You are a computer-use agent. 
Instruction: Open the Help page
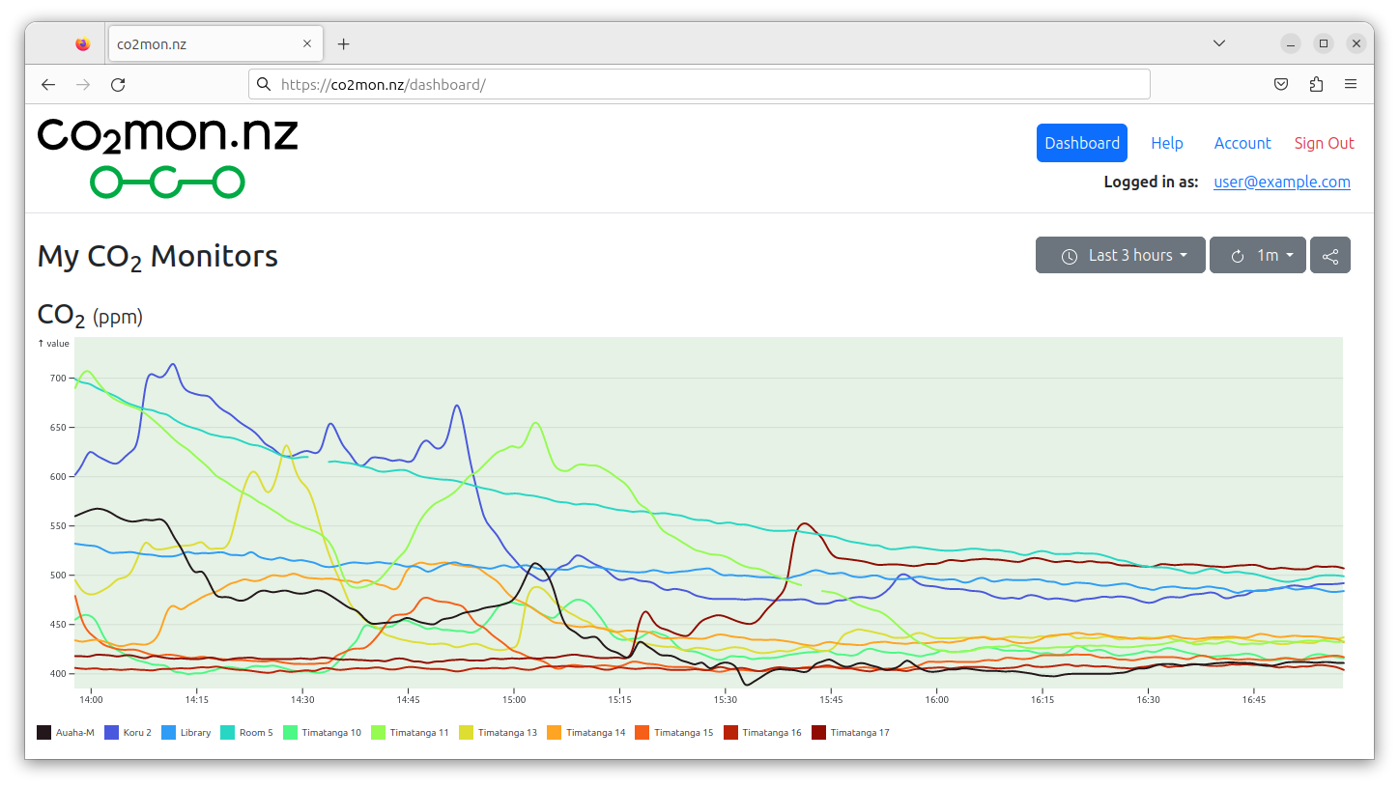point(1167,143)
